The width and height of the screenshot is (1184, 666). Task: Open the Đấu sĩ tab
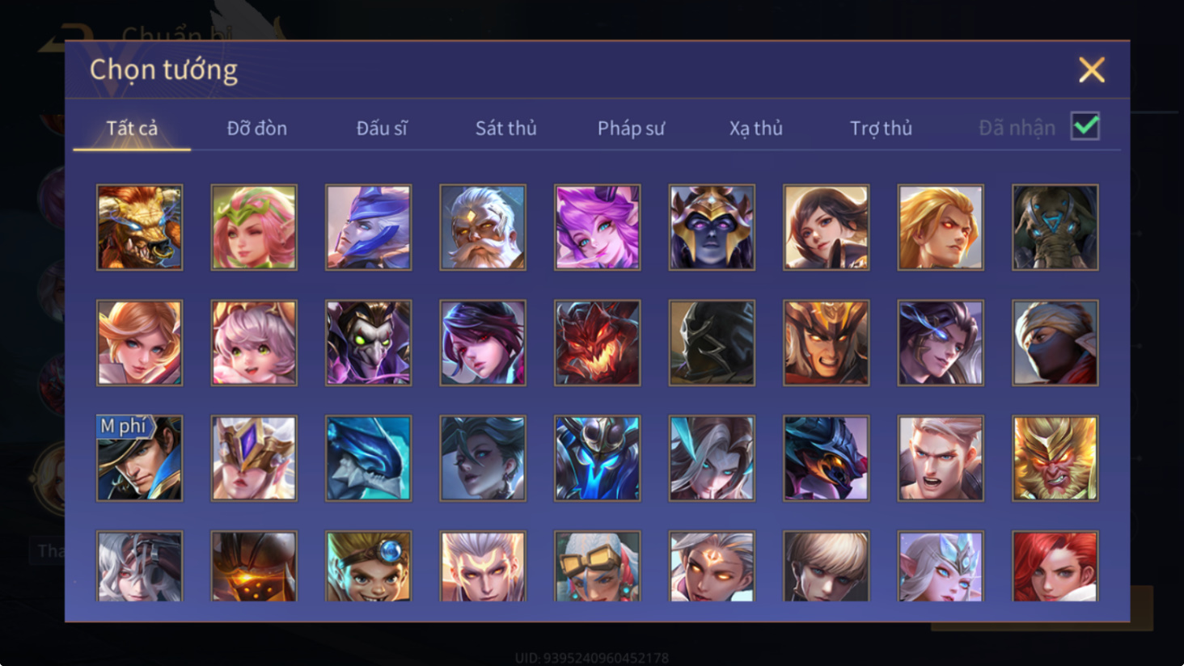pyautogui.click(x=382, y=128)
